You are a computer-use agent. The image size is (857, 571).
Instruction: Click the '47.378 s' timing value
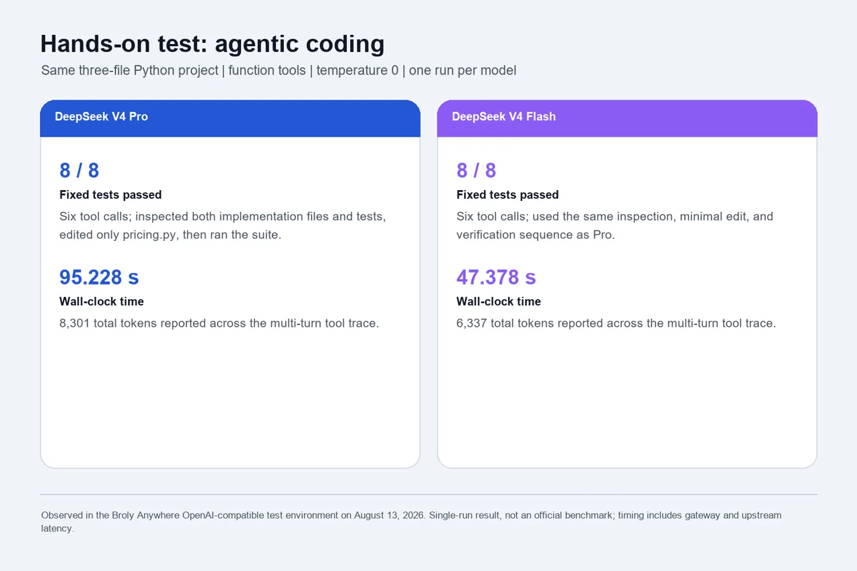click(x=496, y=277)
